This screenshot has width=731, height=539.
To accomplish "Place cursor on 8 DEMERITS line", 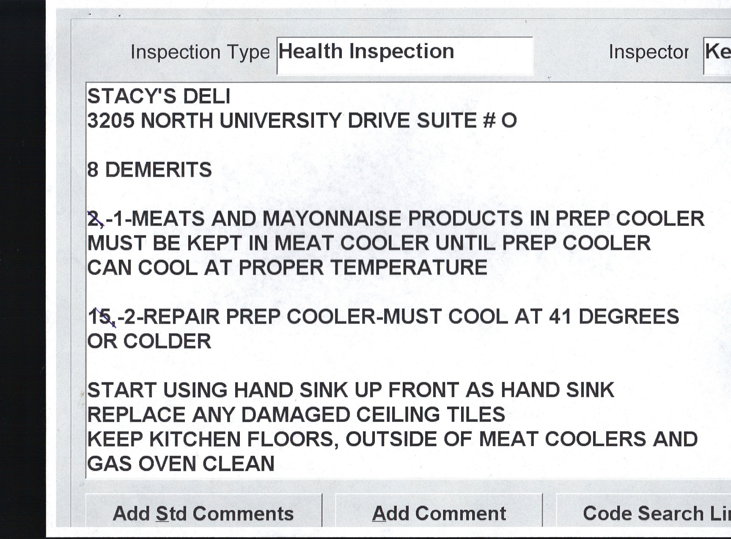I will click(149, 170).
